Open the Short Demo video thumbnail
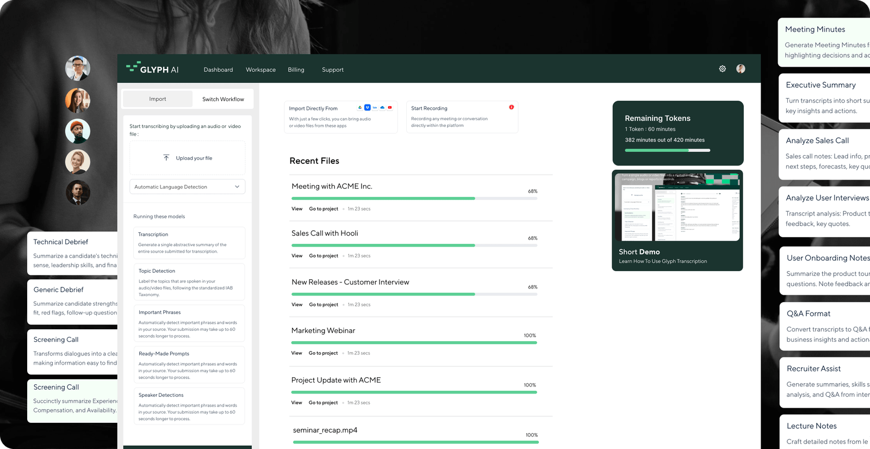This screenshot has height=449, width=870. pyautogui.click(x=678, y=207)
